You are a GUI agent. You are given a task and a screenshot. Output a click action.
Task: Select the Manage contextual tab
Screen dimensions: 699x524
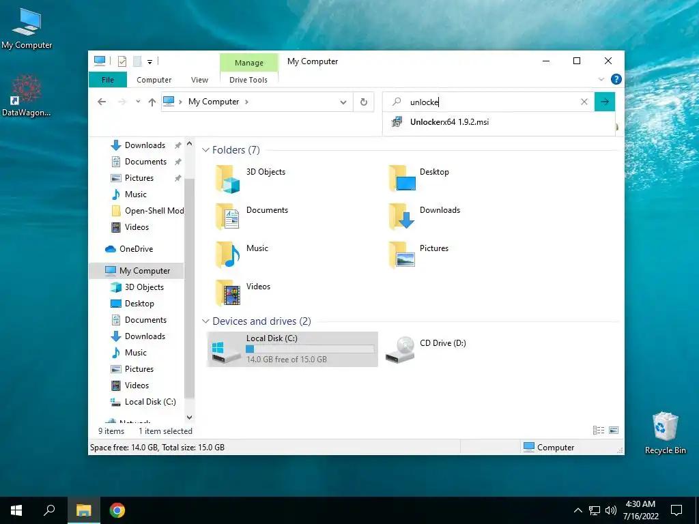(x=248, y=63)
